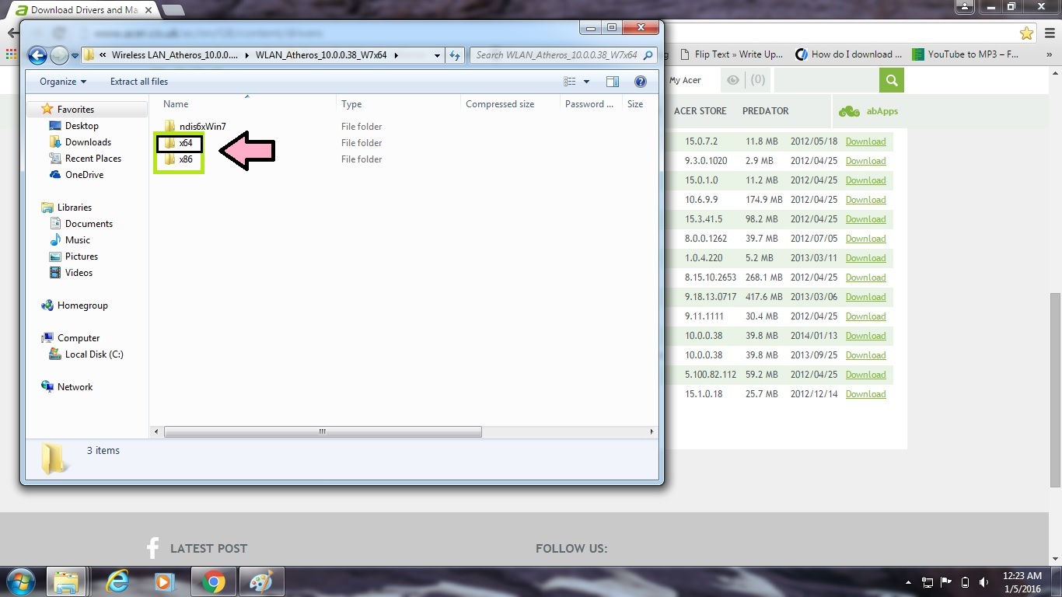Image resolution: width=1062 pixels, height=597 pixels.
Task: Download the driver version 15.1.0.18
Action: point(866,394)
